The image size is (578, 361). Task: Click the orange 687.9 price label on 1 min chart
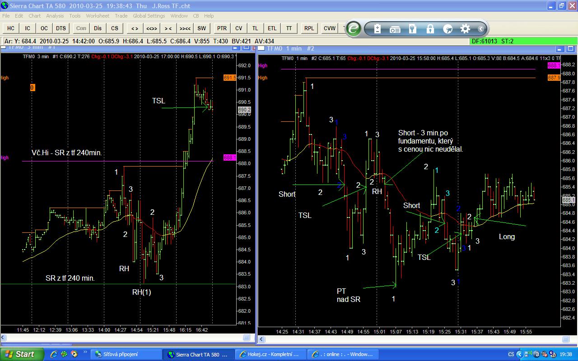pos(554,78)
